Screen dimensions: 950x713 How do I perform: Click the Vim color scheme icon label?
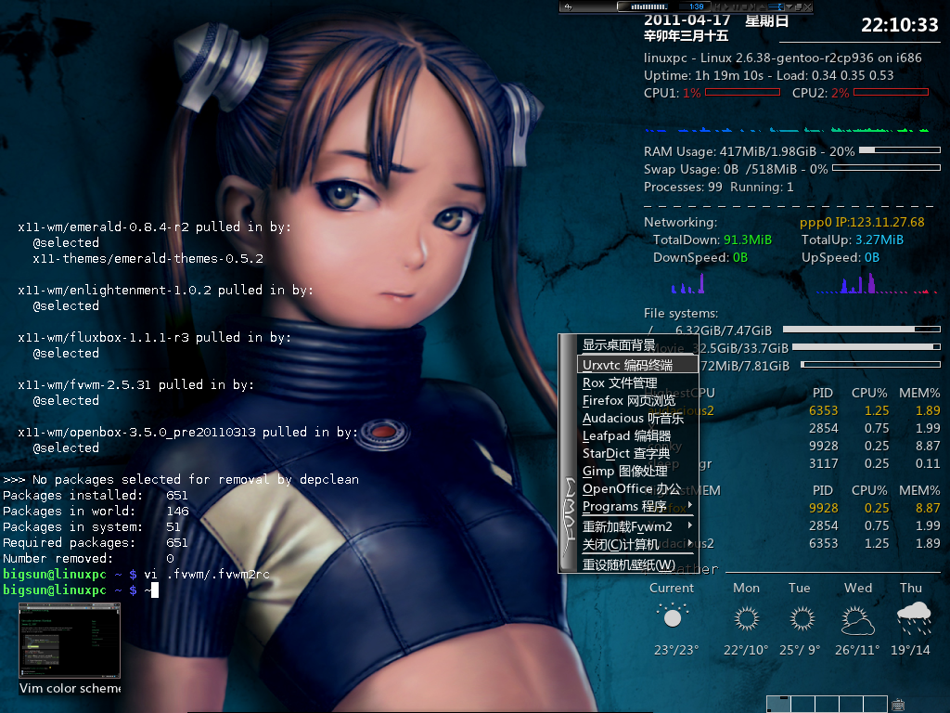[x=70, y=688]
